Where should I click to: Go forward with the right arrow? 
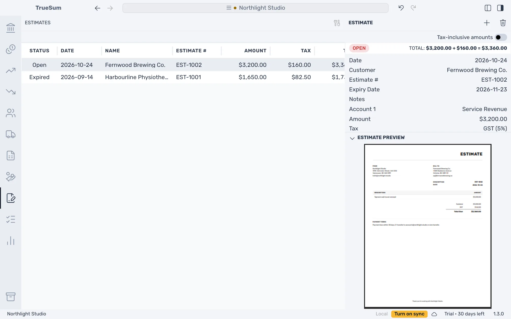[x=110, y=8]
